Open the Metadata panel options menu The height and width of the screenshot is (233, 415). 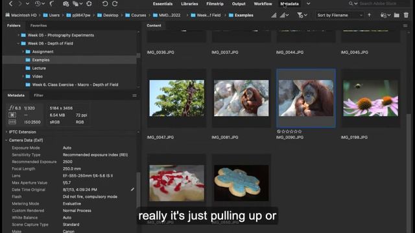tap(134, 96)
